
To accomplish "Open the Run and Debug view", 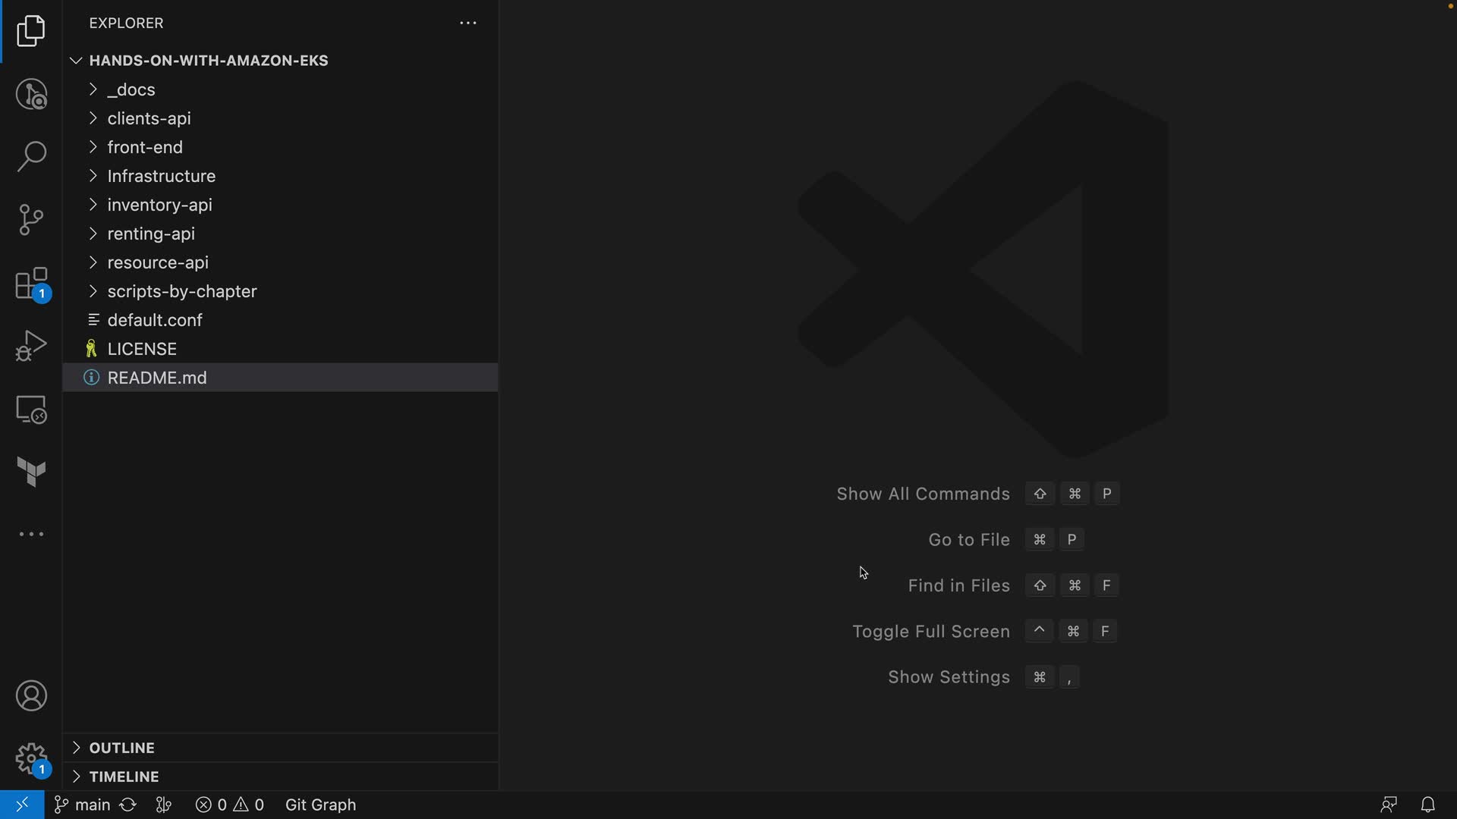I will pos(31,346).
